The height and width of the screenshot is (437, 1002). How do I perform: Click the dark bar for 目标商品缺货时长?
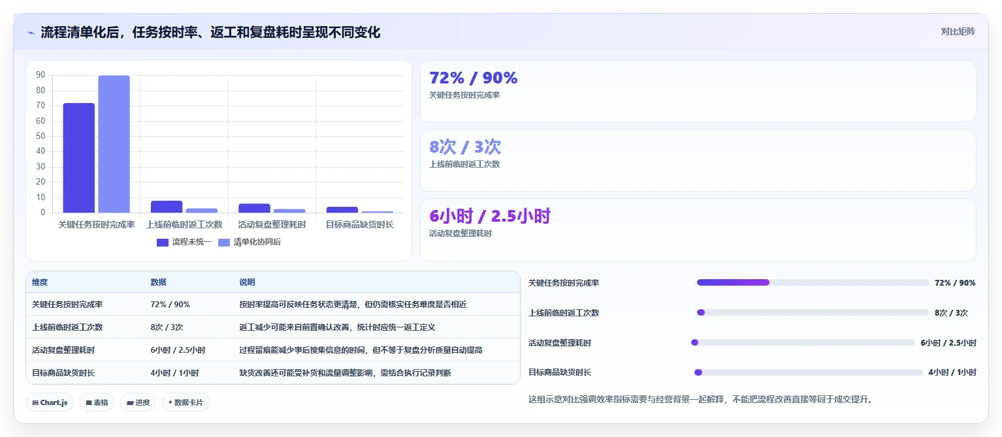tap(342, 209)
